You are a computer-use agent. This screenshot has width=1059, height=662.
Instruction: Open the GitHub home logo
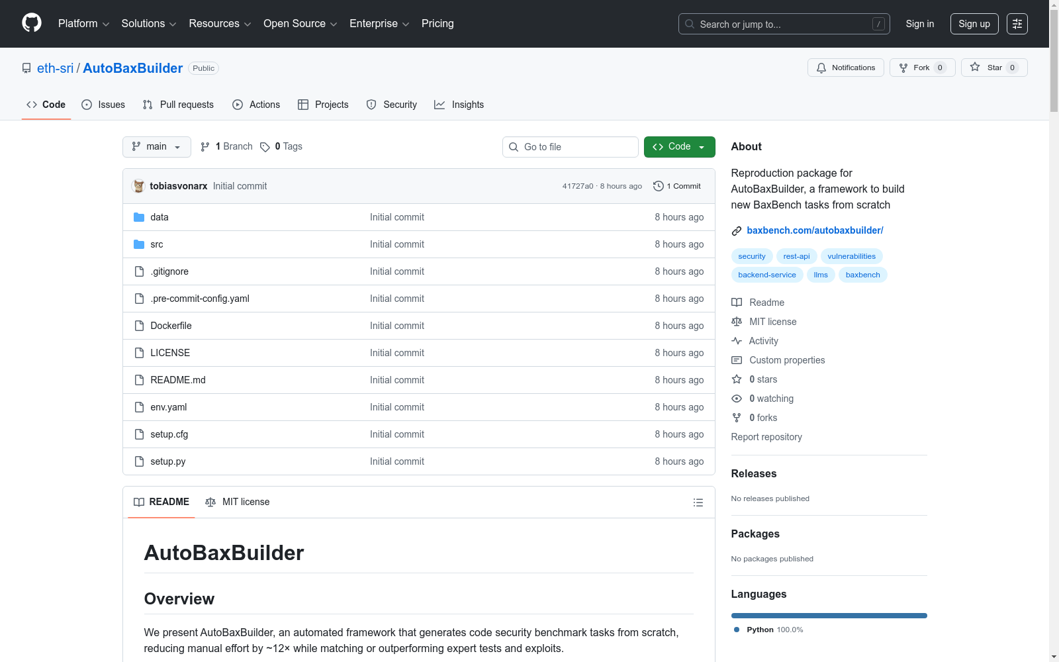tap(32, 23)
